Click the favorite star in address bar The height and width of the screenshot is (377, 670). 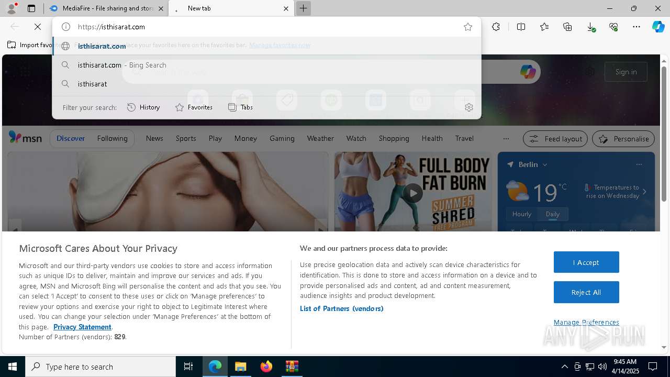[468, 27]
